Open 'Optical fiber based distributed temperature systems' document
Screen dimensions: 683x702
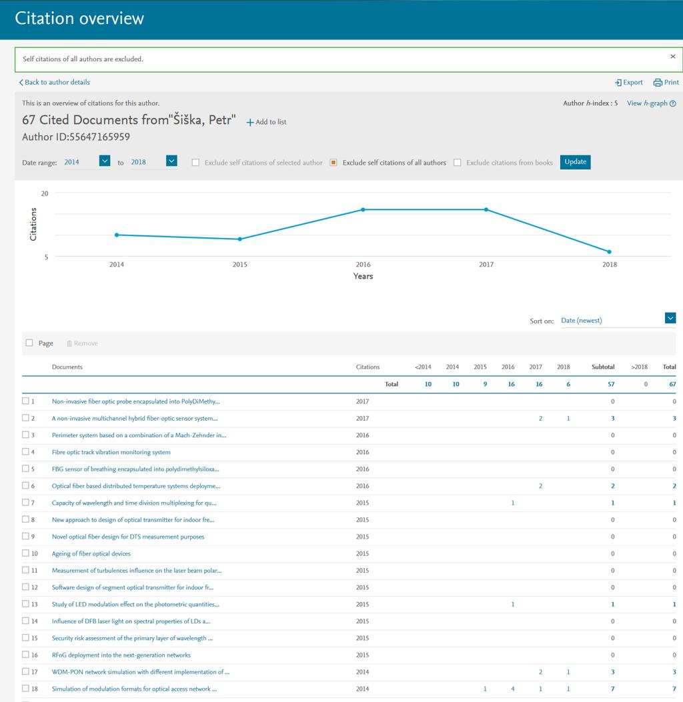tap(136, 486)
